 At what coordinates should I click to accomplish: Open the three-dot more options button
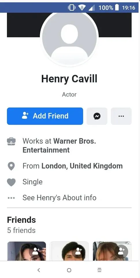pos(121,116)
